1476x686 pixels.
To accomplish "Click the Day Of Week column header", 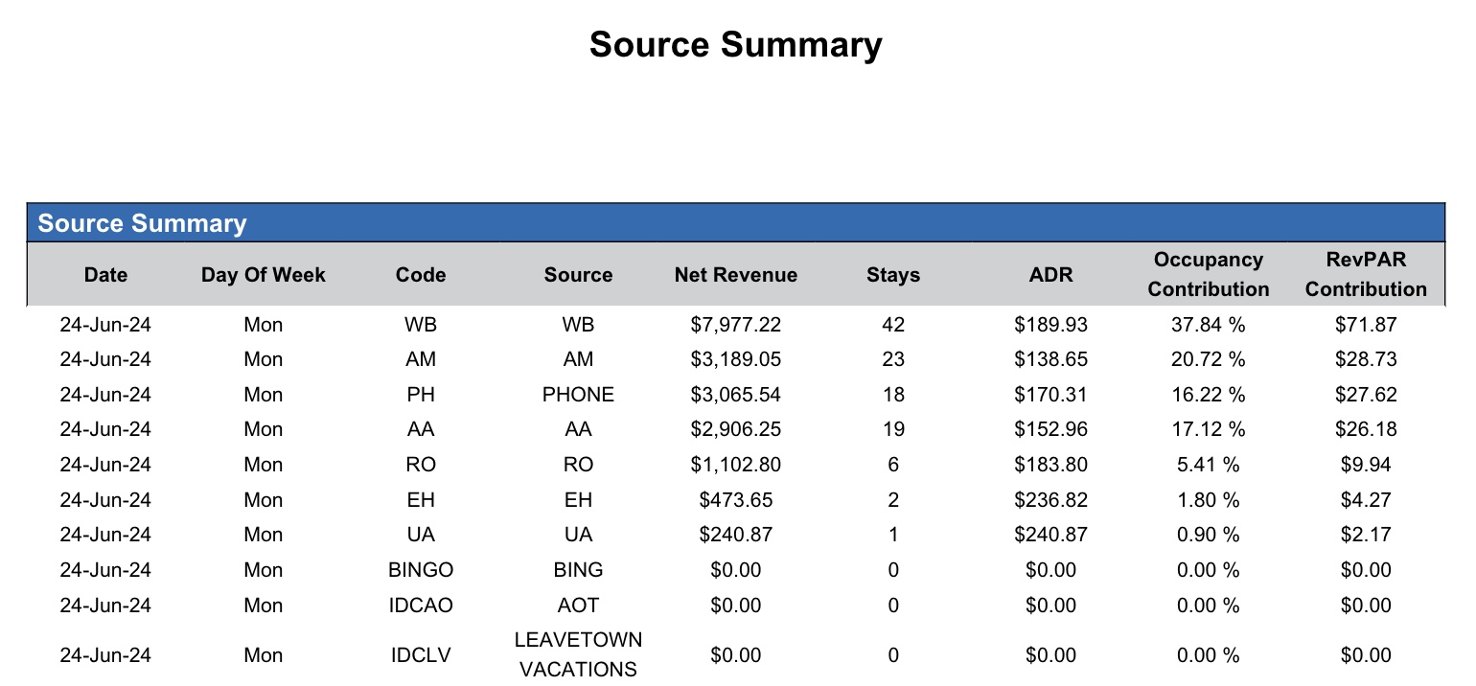I will click(x=264, y=275).
